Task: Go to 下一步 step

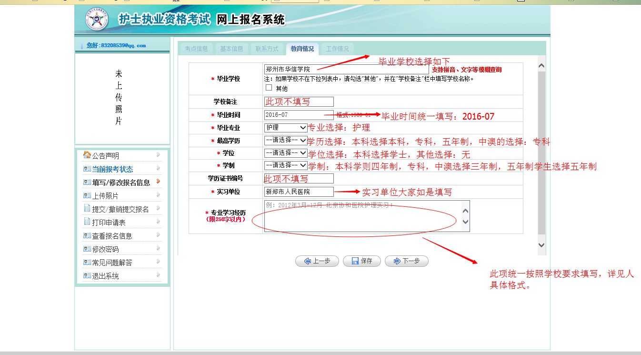Action: (x=406, y=261)
